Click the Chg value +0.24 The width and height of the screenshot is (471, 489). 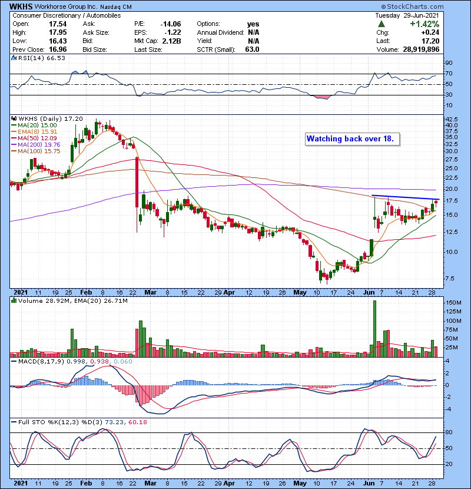tap(430, 32)
